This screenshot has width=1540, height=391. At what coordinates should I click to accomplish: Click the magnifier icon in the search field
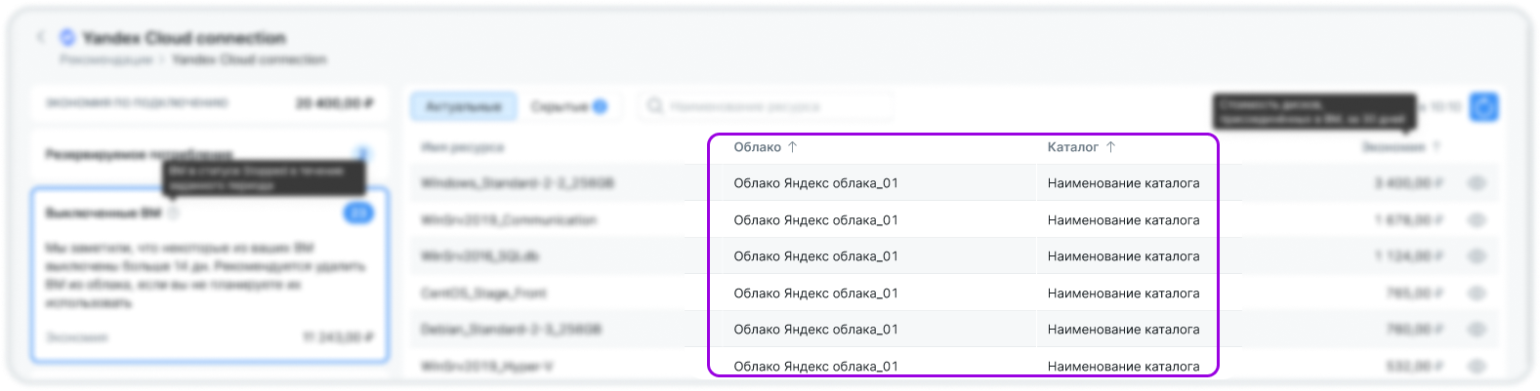click(x=655, y=106)
